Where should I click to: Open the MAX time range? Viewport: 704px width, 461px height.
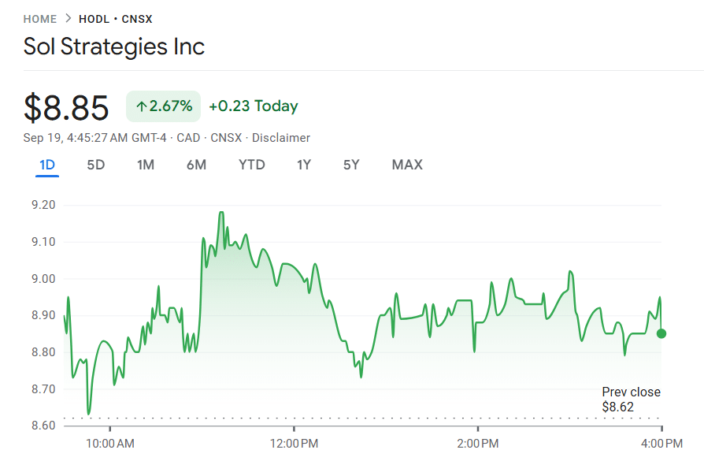406,165
